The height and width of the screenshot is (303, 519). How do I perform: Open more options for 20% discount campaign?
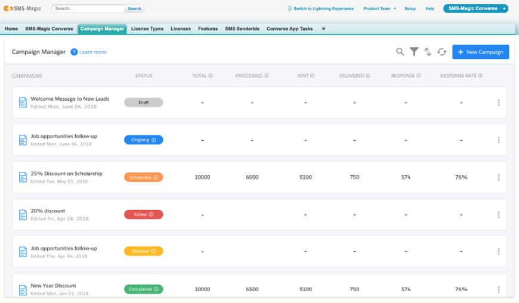[499, 215]
